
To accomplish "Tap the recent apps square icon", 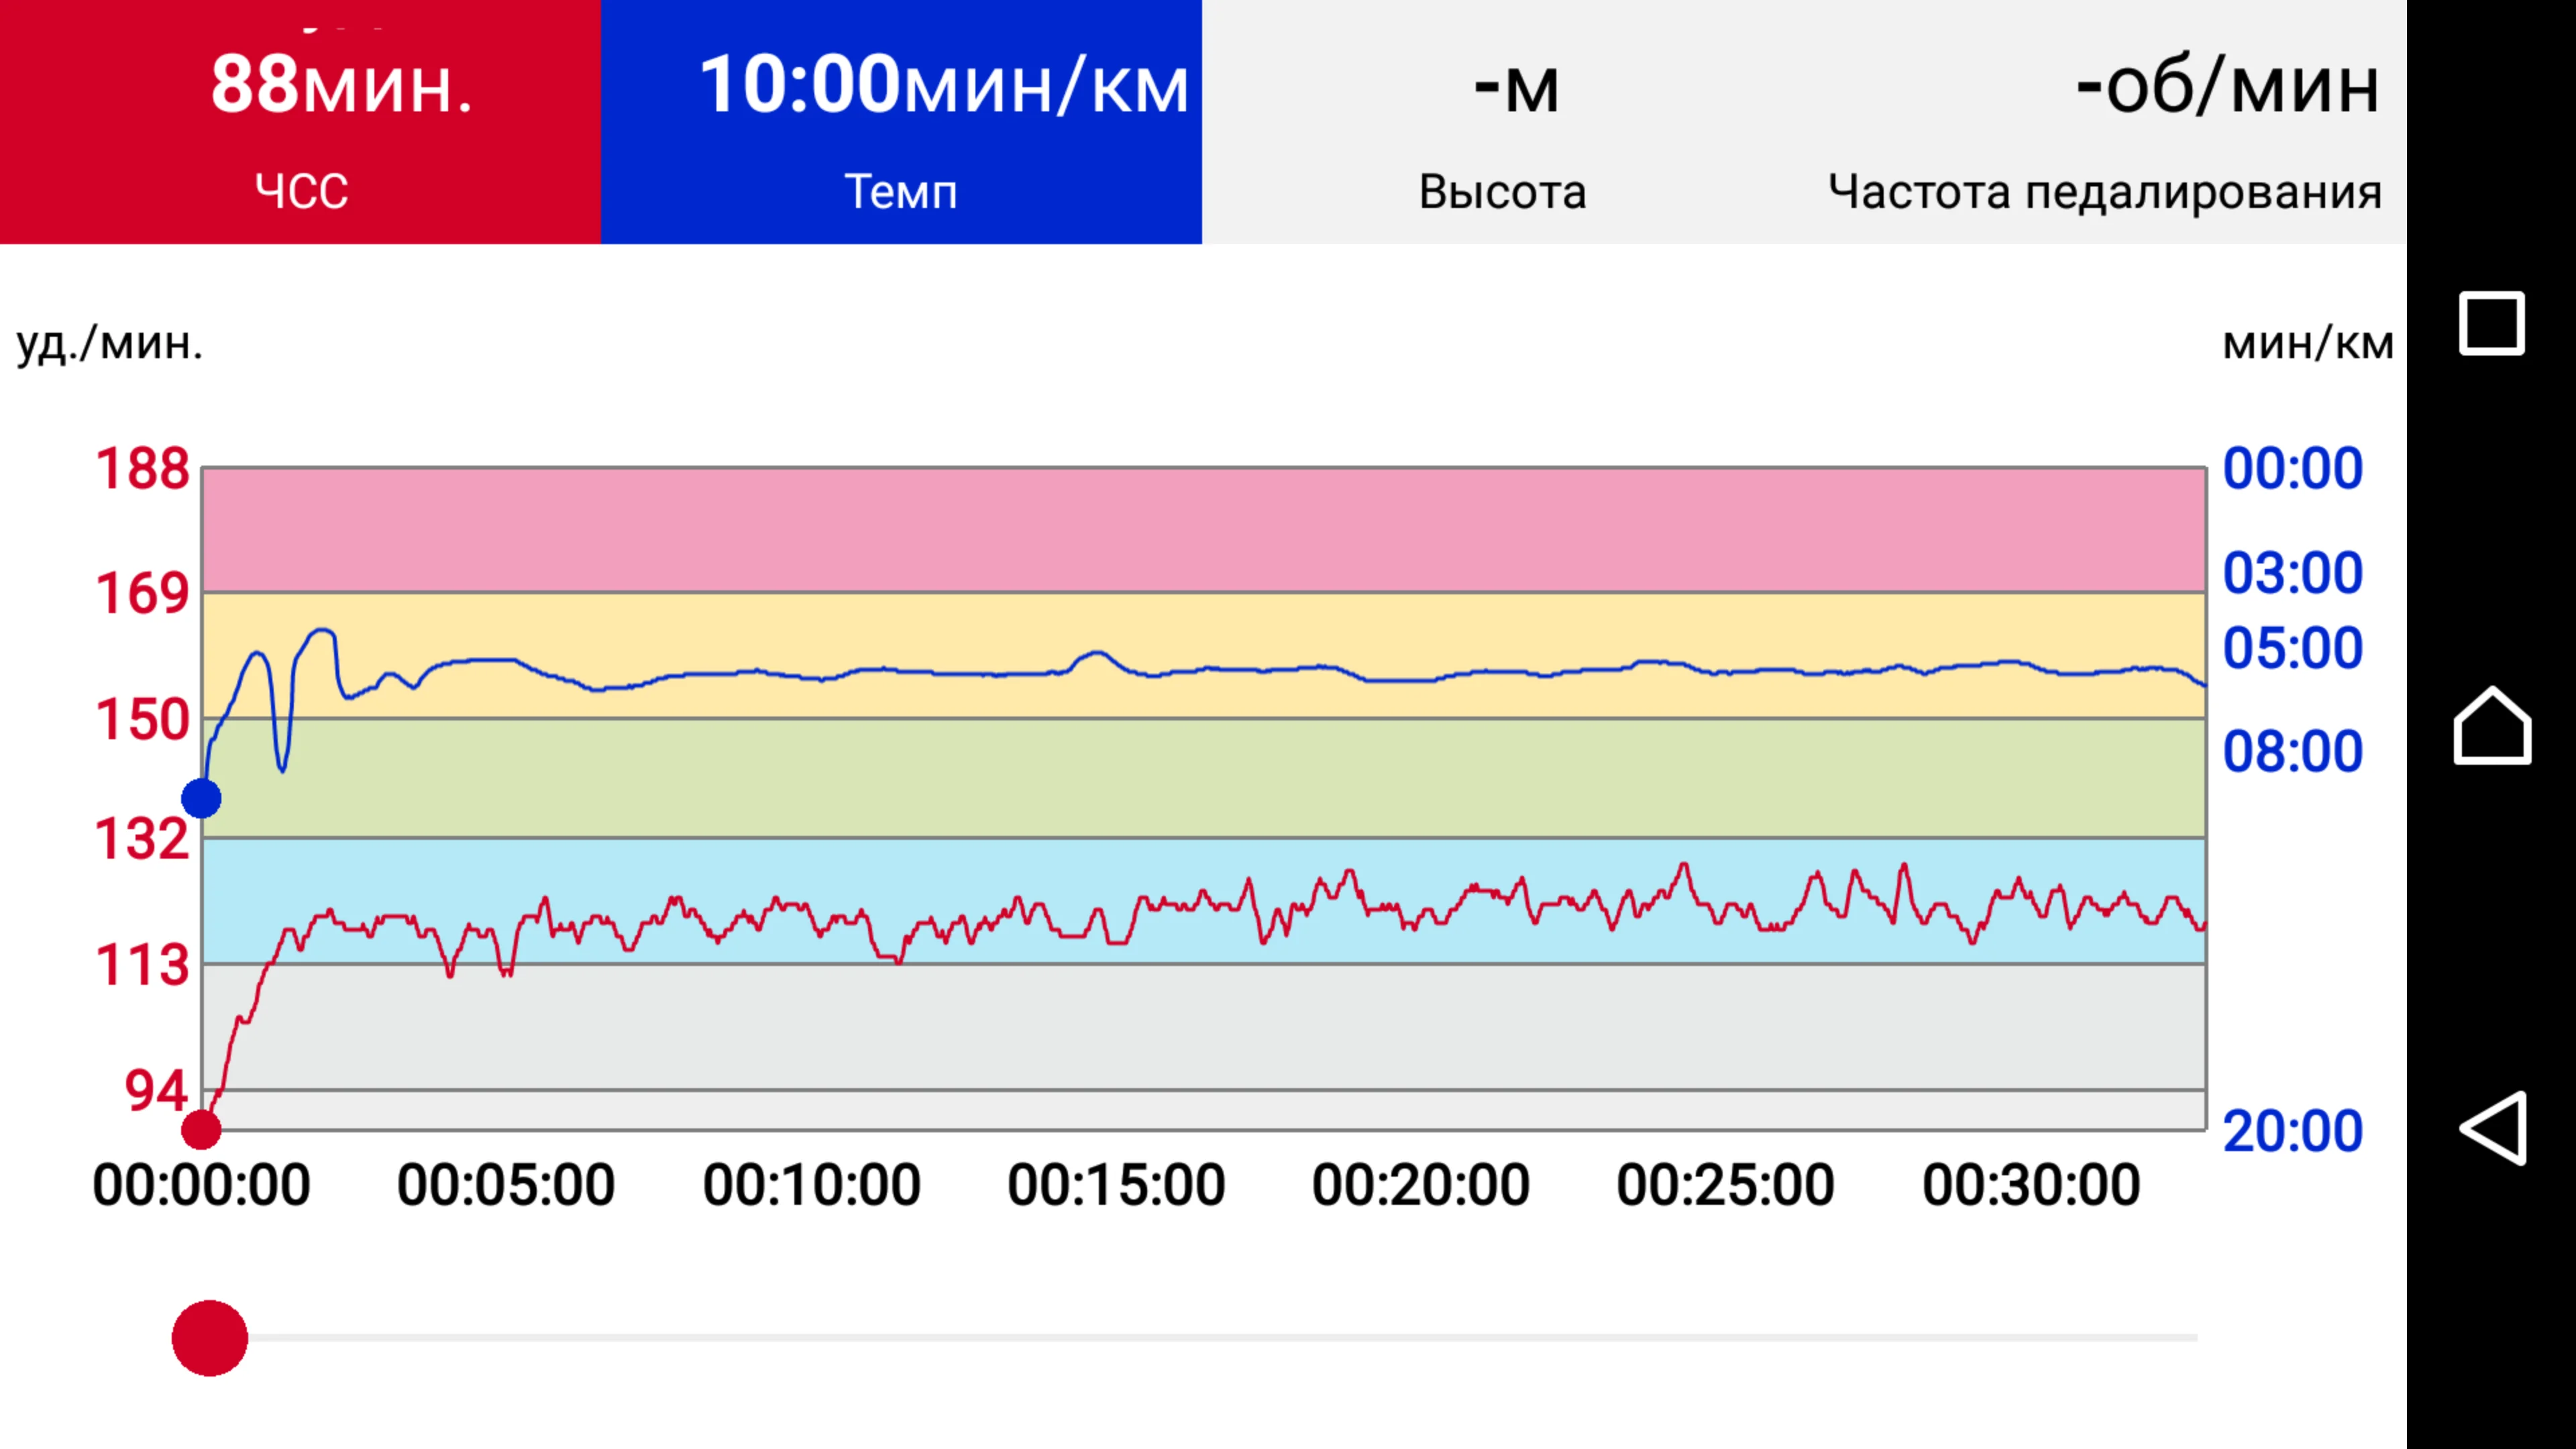I will [2491, 323].
